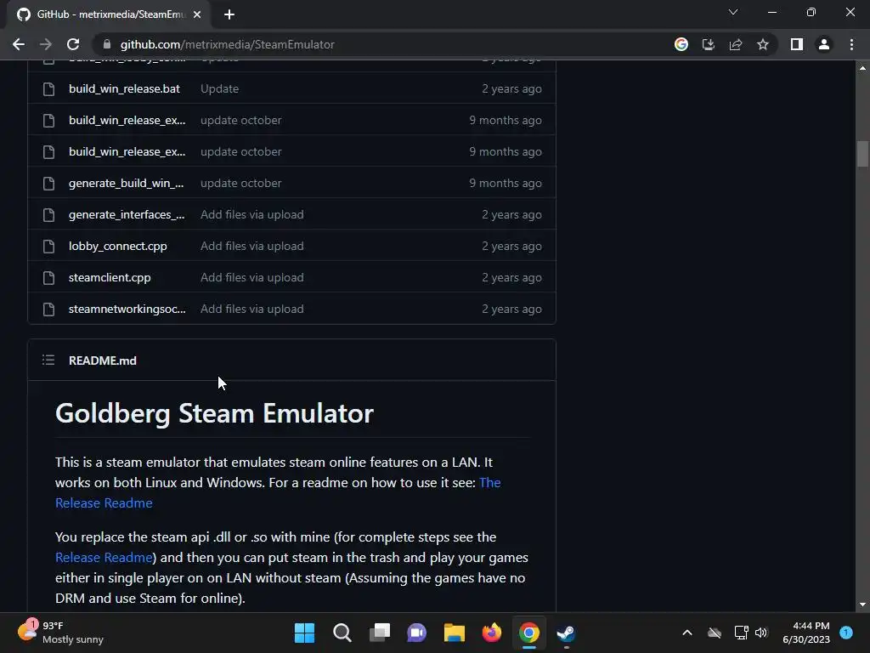Viewport: 870px width, 653px height.
Task: Click scrollbar up arrow
Action: tap(862, 68)
